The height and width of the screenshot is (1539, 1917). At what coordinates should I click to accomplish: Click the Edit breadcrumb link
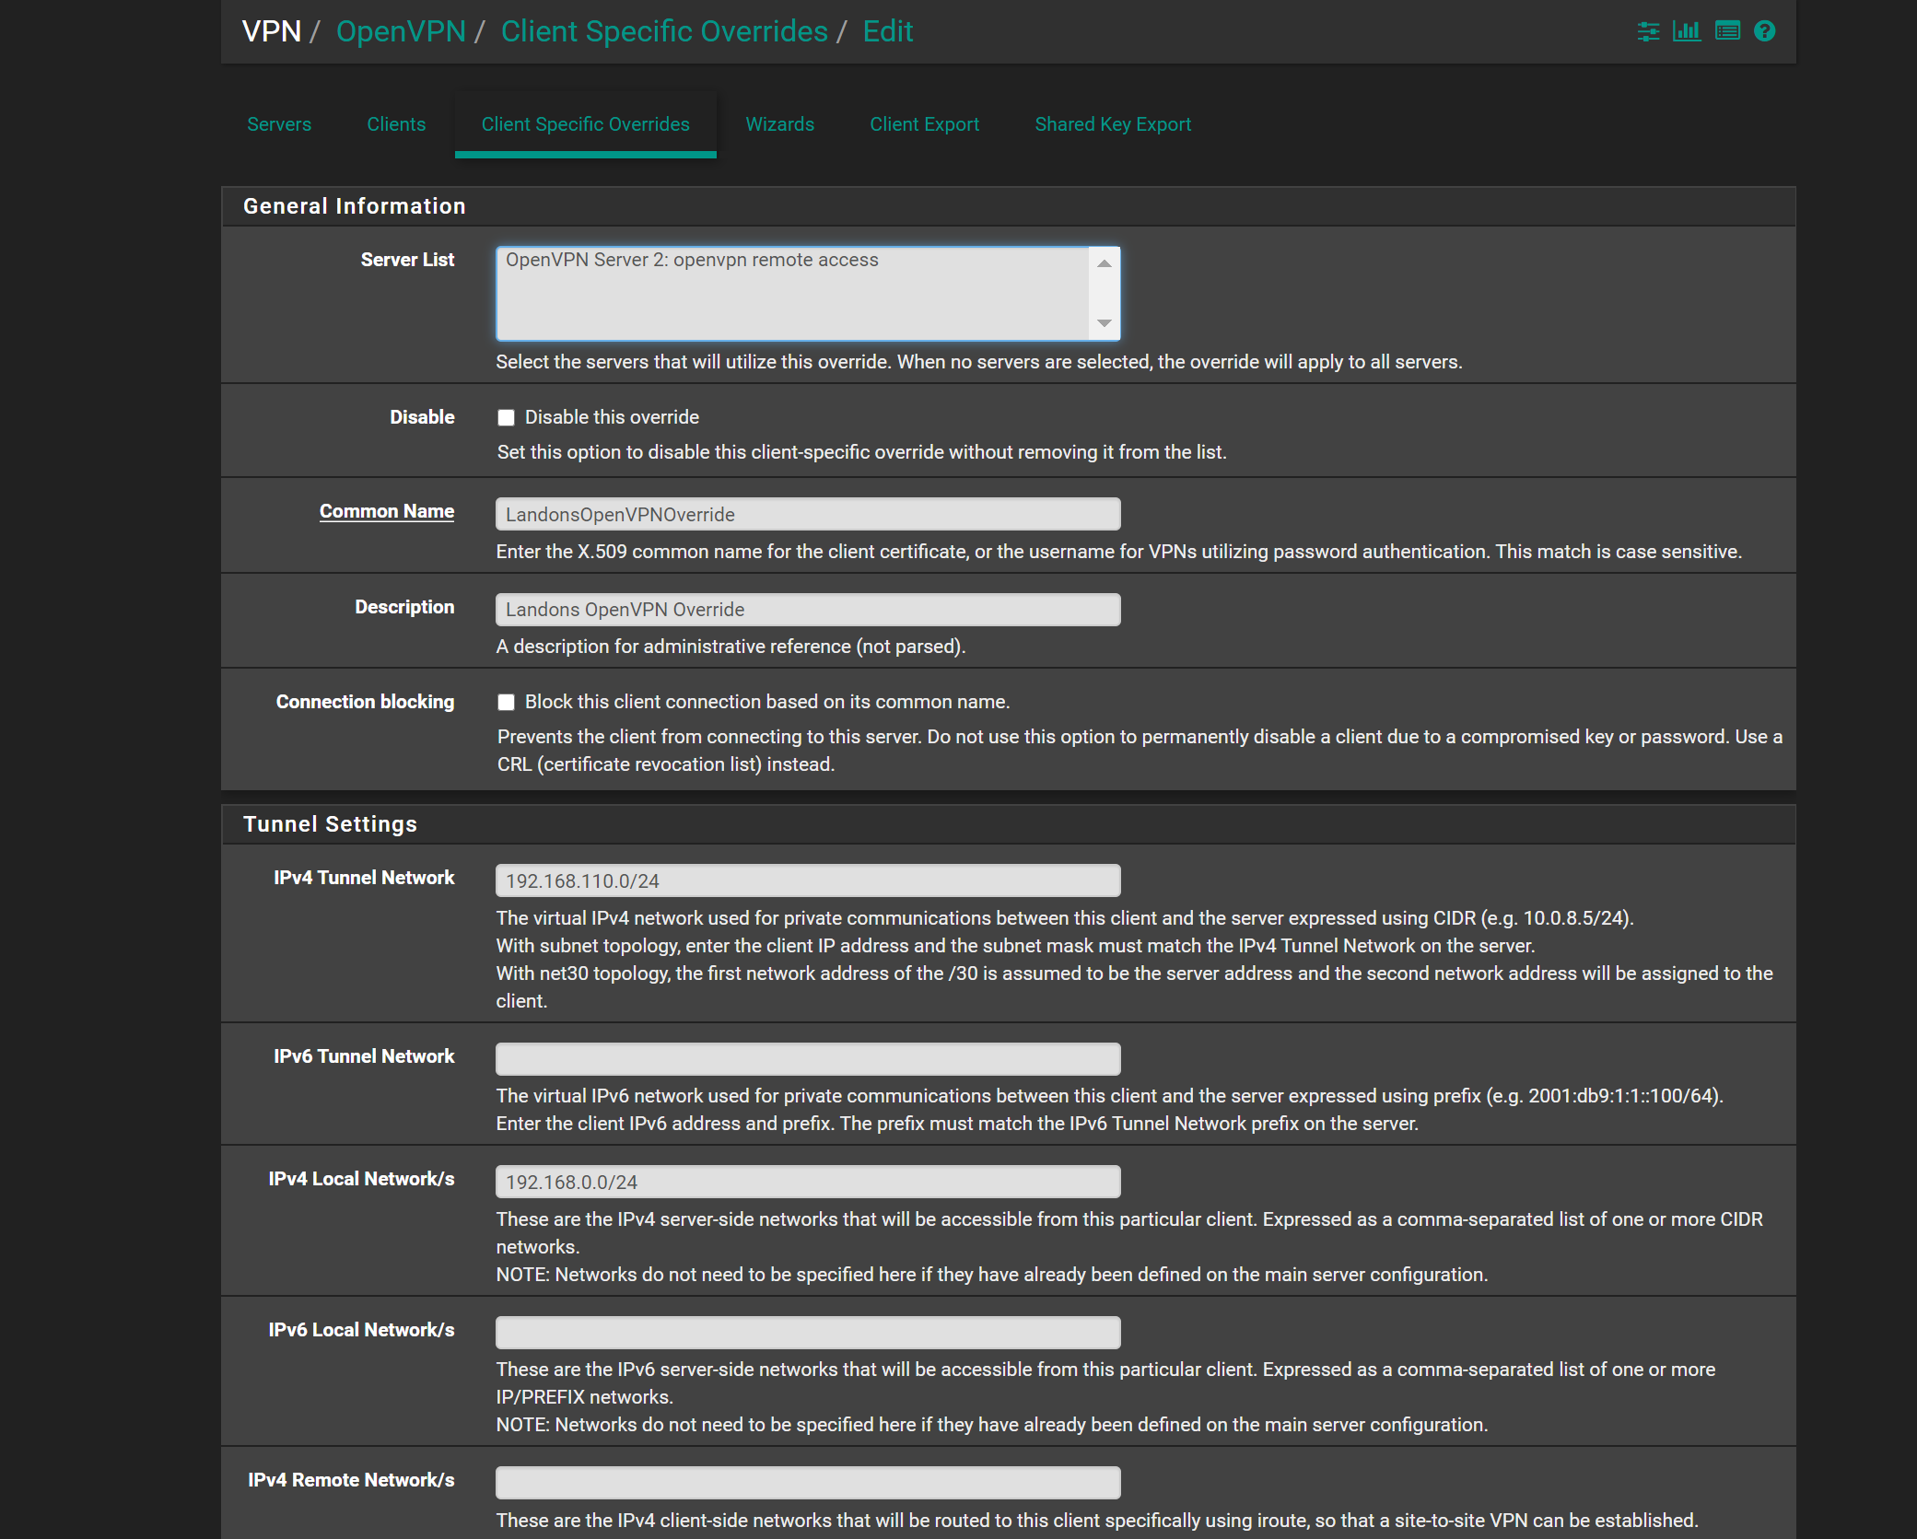(x=888, y=31)
